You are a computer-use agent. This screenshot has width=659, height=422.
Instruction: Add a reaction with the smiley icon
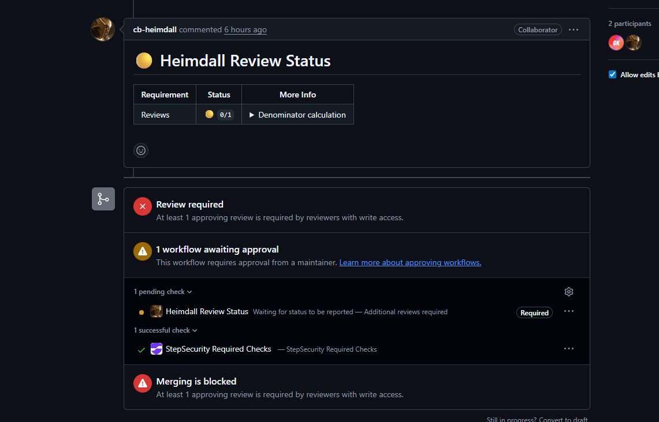[141, 150]
